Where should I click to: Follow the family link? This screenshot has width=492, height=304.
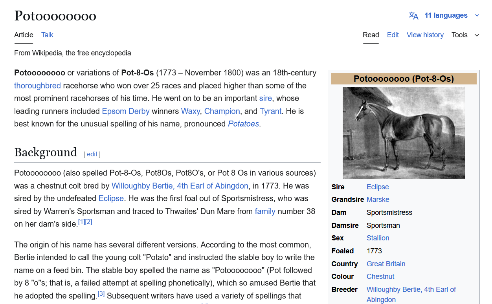coord(265,211)
